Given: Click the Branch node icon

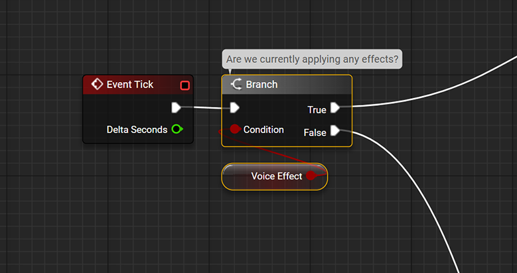Looking at the screenshot, I should (x=236, y=84).
